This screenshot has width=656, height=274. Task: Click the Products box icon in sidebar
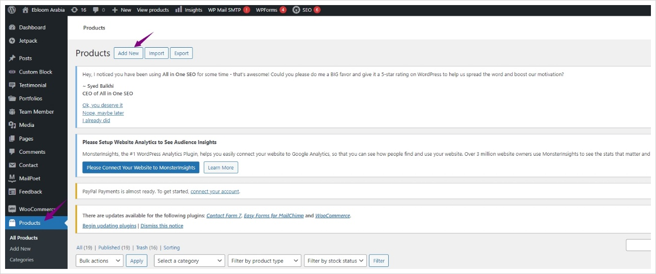tap(12, 223)
